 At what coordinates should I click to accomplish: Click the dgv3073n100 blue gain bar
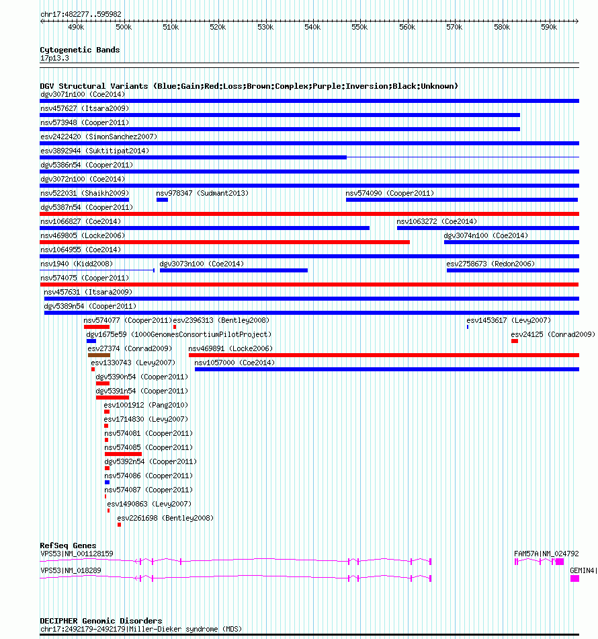click(234, 270)
